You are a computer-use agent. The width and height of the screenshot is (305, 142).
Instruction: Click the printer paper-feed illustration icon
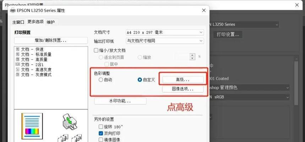click(70, 122)
